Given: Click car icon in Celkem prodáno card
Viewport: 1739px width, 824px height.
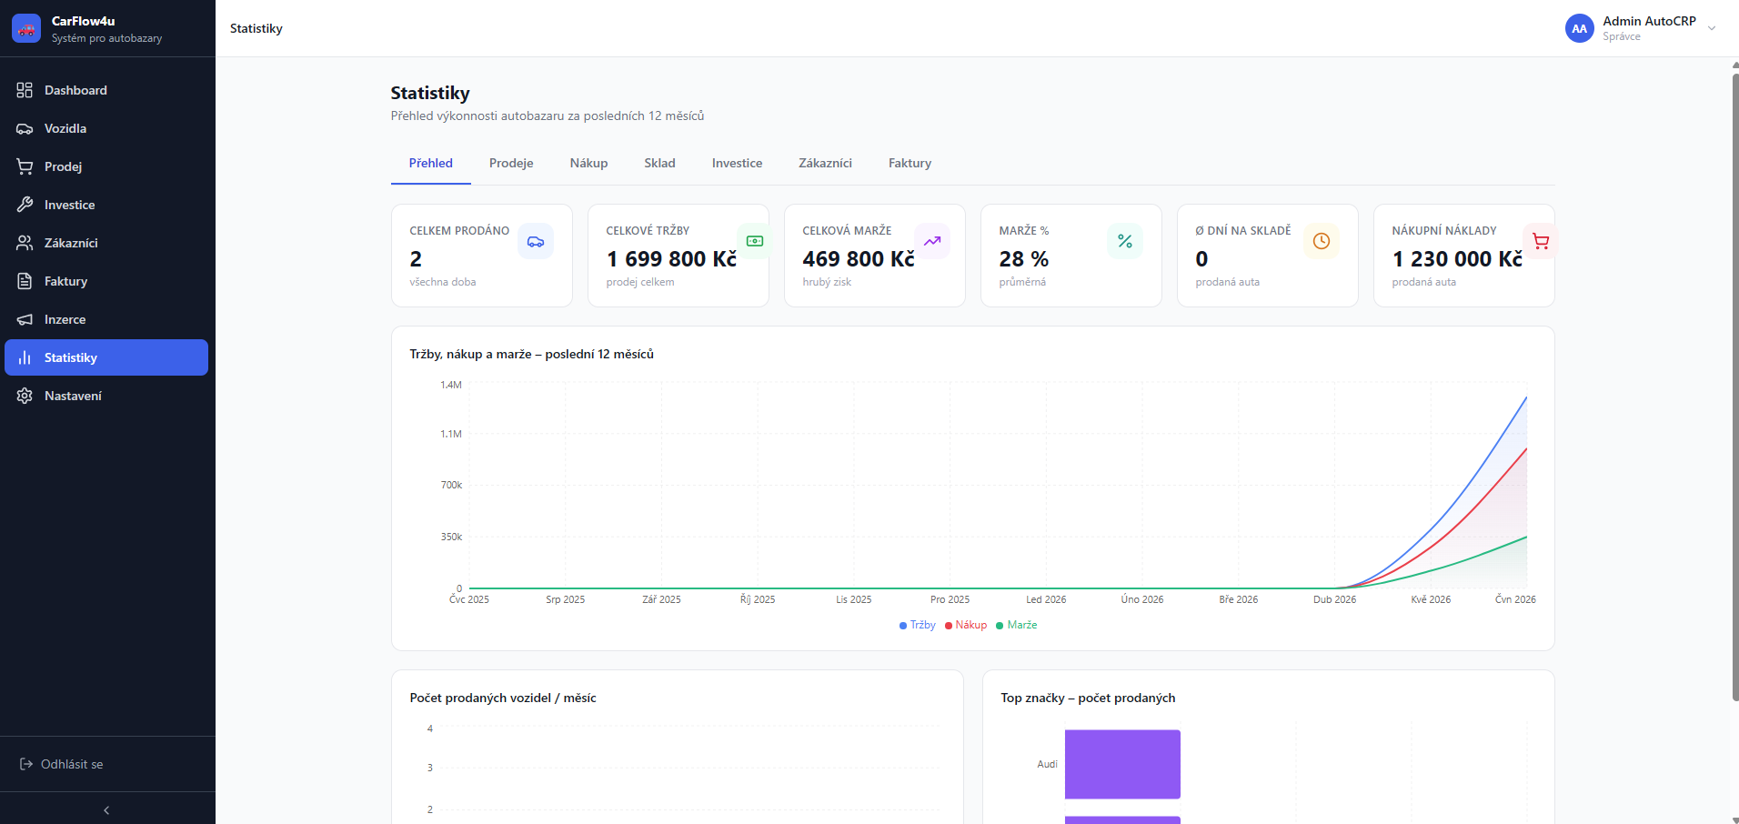Looking at the screenshot, I should coord(536,241).
